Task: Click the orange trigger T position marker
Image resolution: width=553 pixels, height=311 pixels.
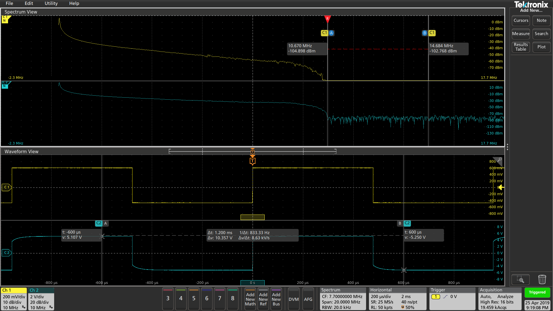Action: point(253,161)
